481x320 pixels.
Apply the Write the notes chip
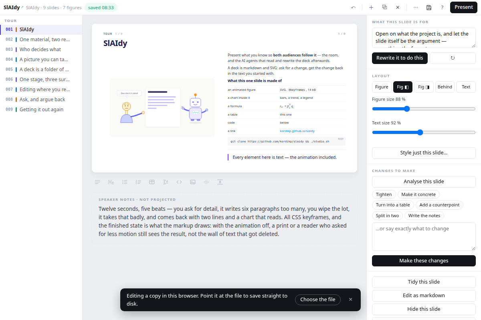[424, 216]
